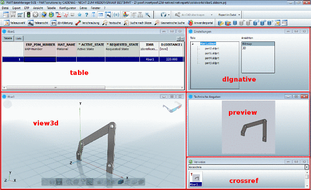
Task: Click the database with key icon
Action: [221, 23]
